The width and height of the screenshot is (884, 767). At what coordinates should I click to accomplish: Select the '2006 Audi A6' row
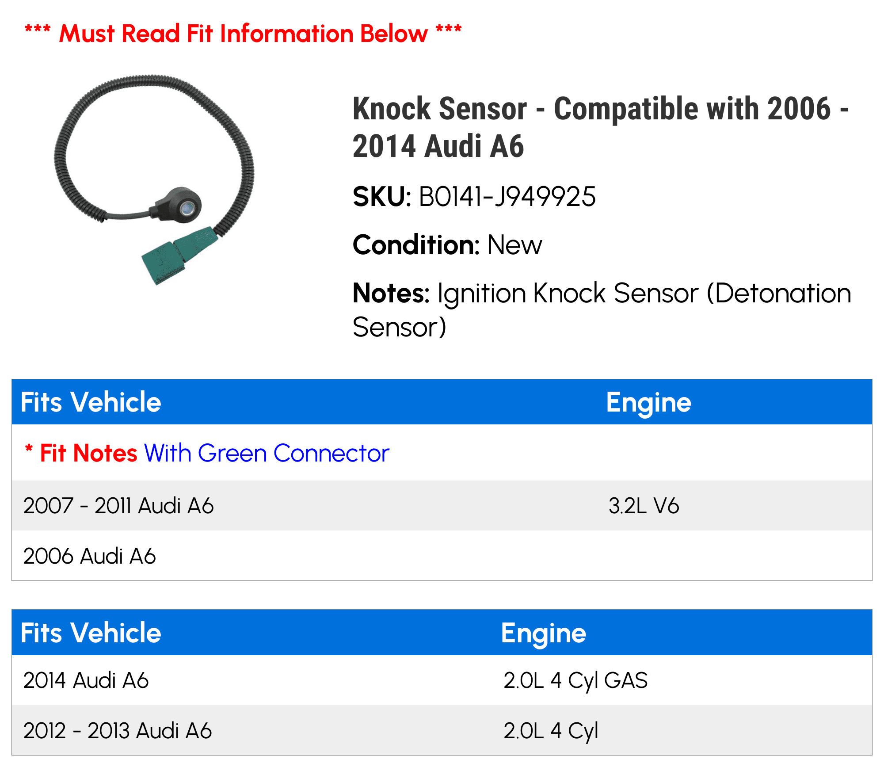(442, 556)
